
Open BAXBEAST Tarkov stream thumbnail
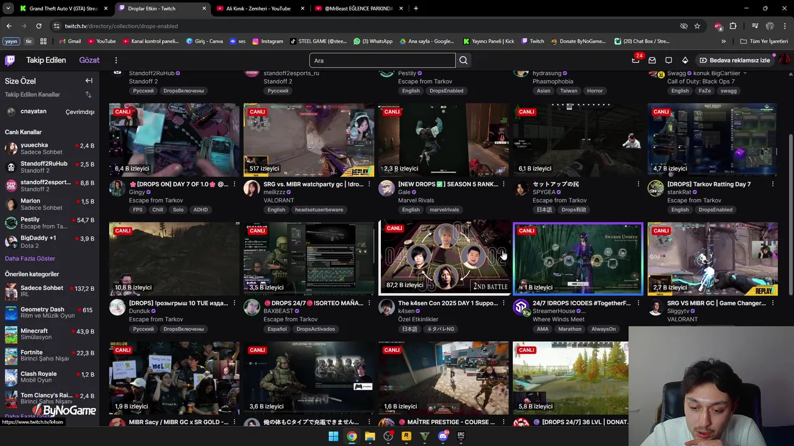[x=309, y=258]
